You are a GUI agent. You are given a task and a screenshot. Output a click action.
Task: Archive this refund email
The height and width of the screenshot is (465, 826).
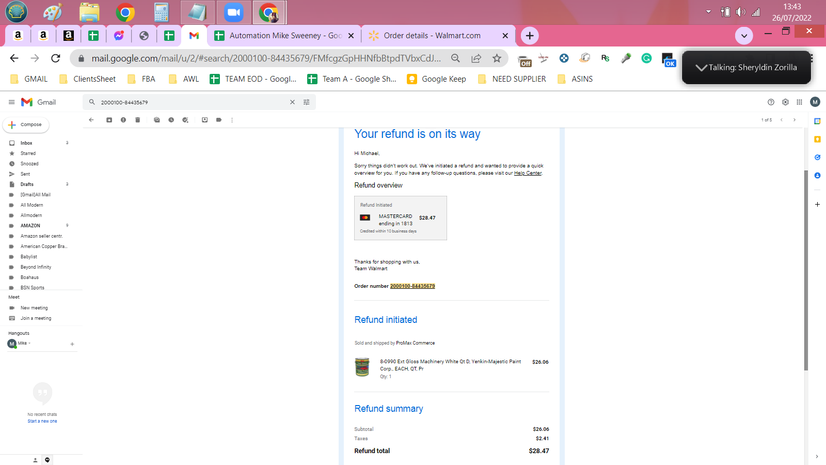click(109, 120)
